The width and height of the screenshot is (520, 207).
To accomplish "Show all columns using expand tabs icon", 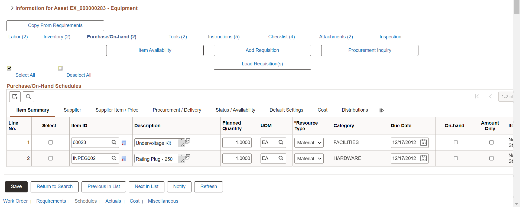I will pyautogui.click(x=382, y=110).
